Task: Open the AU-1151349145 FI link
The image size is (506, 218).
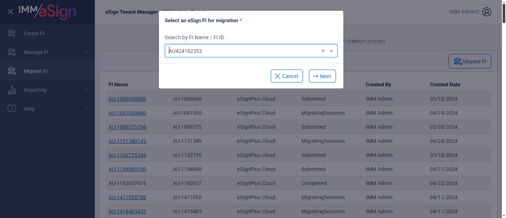Action: click(127, 141)
